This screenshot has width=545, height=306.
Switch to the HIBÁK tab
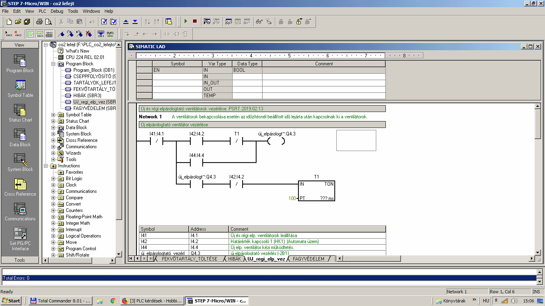click(235, 259)
